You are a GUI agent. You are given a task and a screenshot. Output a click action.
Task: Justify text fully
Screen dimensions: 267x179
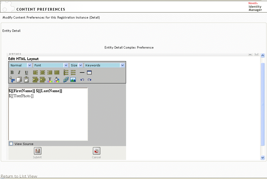tap(57, 73)
